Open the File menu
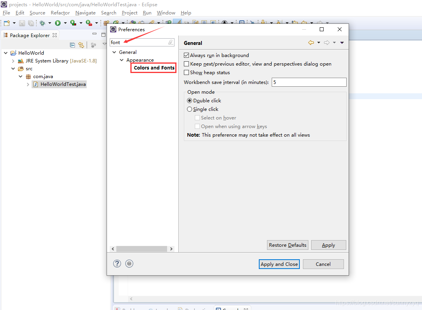This screenshot has height=310, width=422. (6, 13)
